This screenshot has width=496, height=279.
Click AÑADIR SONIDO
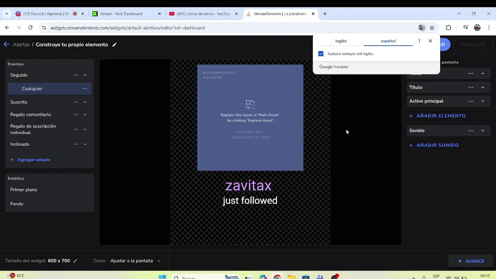(x=434, y=145)
